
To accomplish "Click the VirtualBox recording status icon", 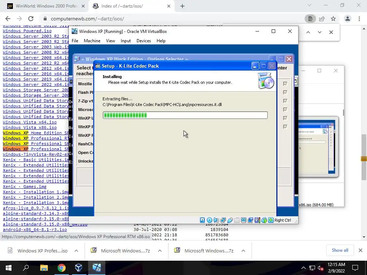I will tap(250, 220).
